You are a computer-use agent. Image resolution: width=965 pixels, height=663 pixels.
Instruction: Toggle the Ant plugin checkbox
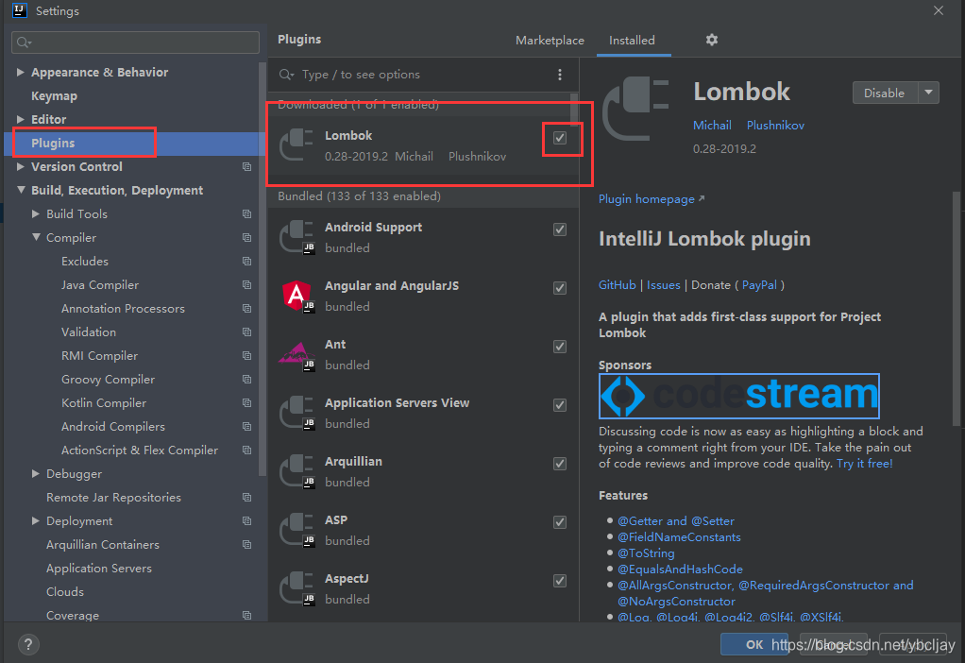click(559, 347)
